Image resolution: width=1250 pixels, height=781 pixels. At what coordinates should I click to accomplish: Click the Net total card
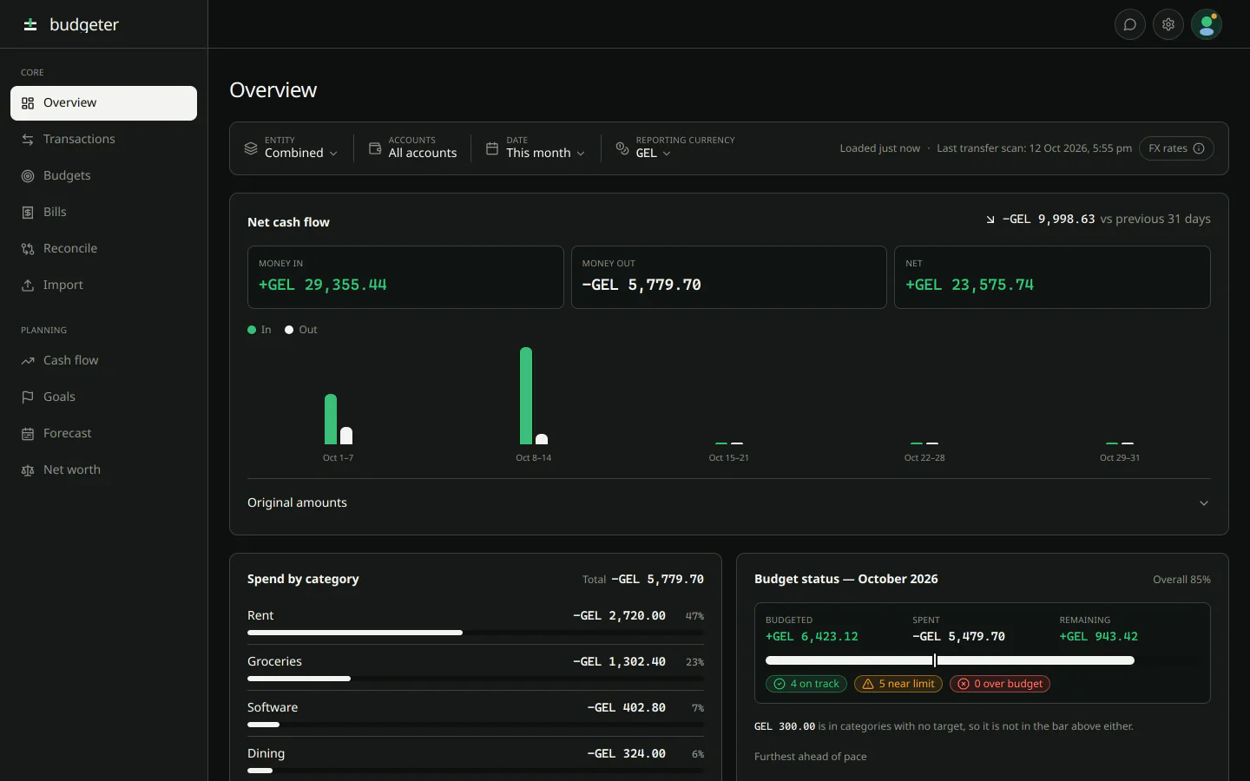(1052, 277)
